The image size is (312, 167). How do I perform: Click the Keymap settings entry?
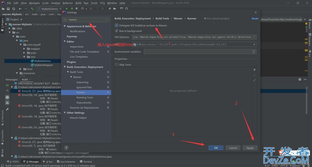pyautogui.click(x=72, y=37)
